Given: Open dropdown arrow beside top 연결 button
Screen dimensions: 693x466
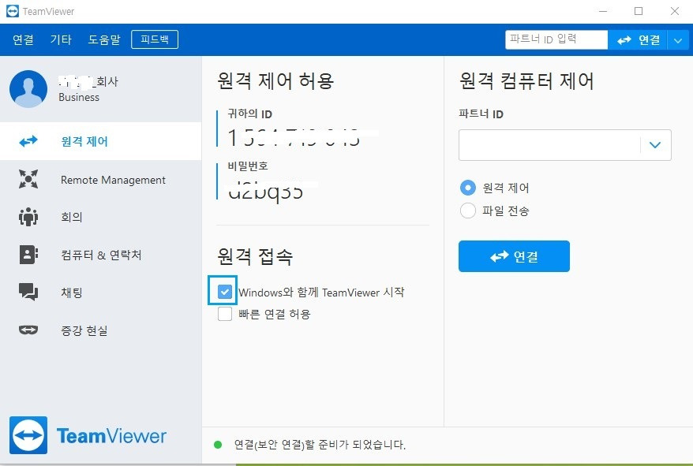Looking at the screenshot, I should tap(678, 40).
